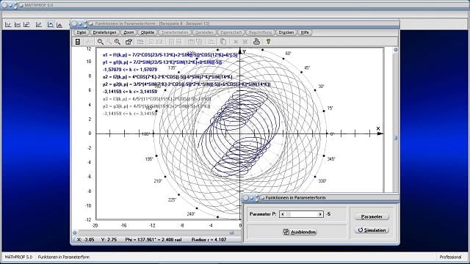This screenshot has width=470, height=264.
Task: Click the fourth graph icon in MATHPROF toolbar
Action: click(39, 24)
